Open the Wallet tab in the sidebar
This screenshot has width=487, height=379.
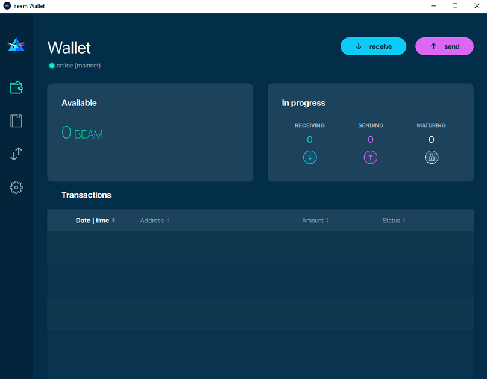[x=16, y=87]
